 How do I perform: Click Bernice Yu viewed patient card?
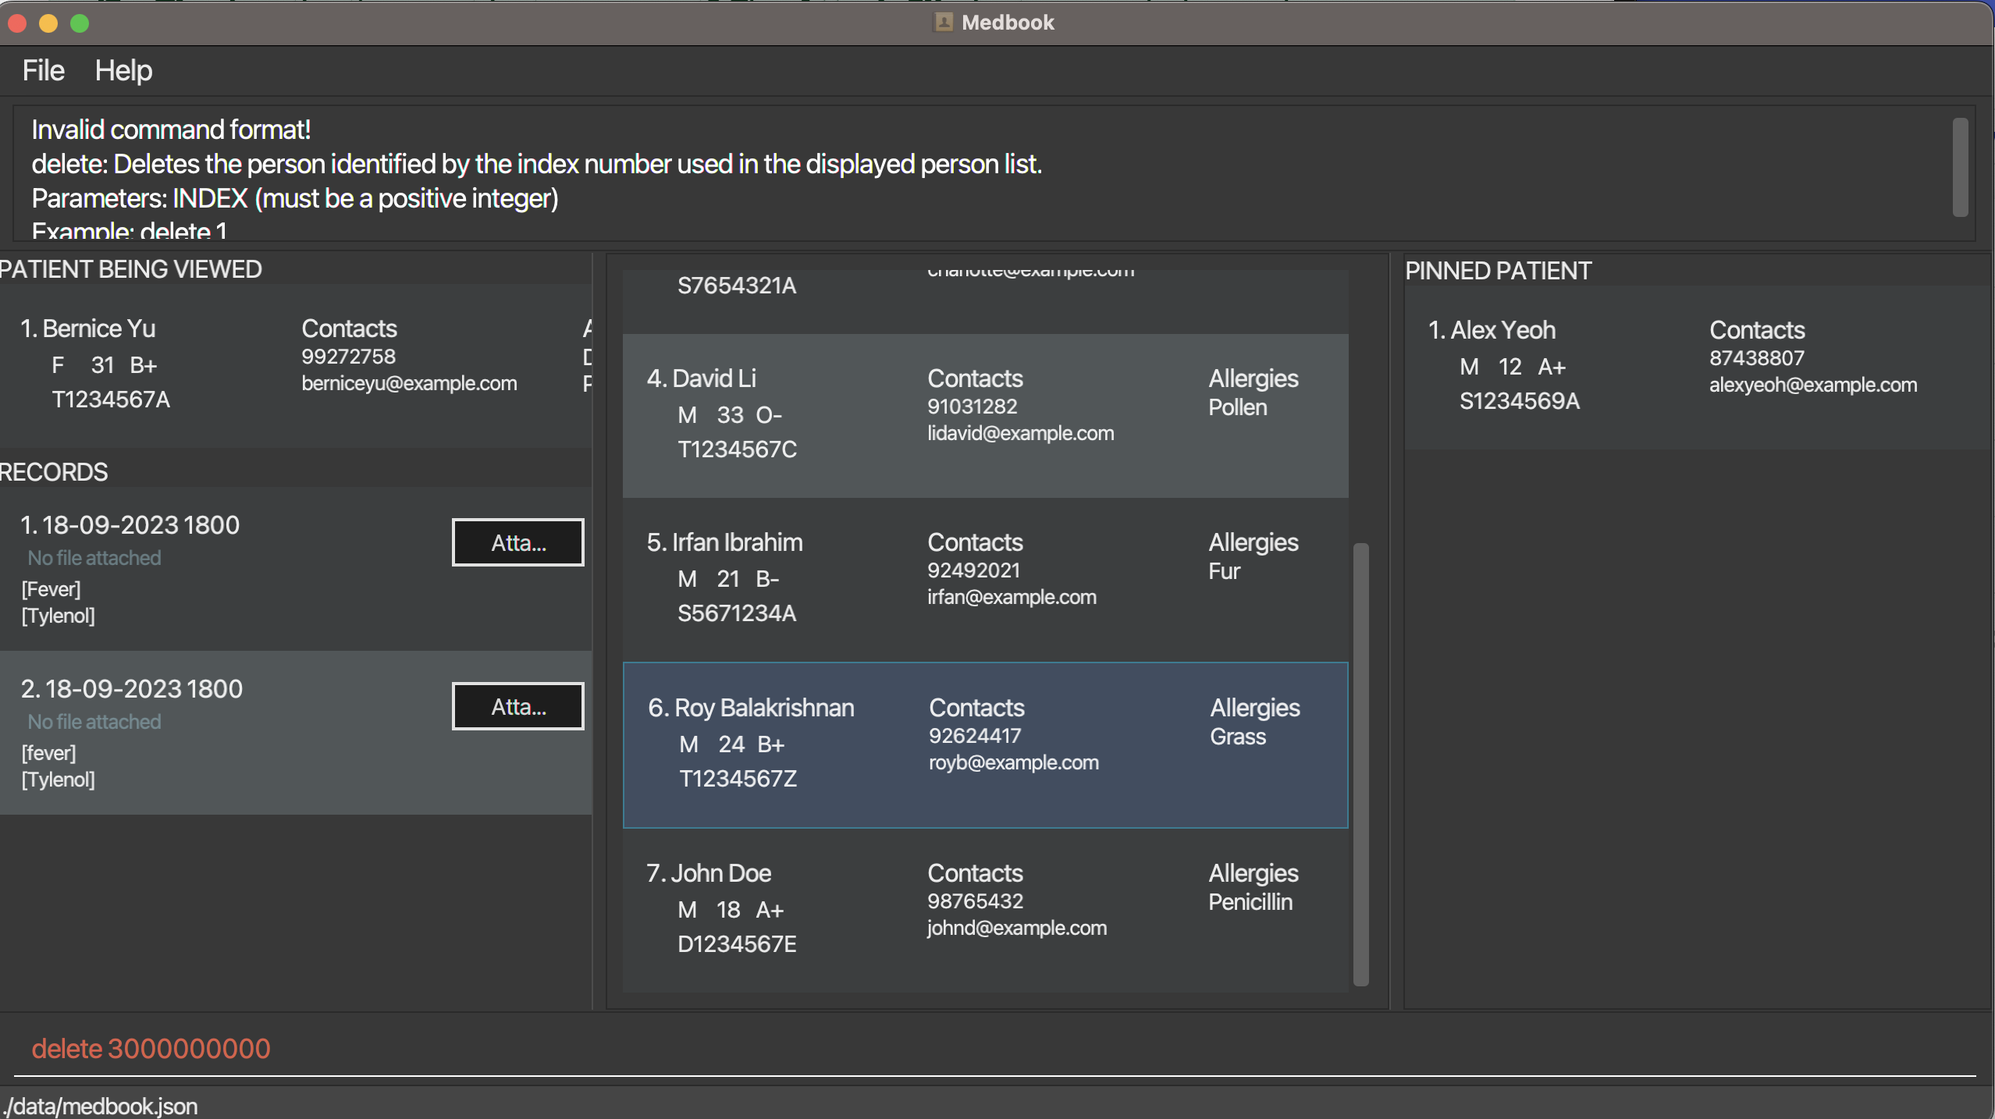(289, 365)
